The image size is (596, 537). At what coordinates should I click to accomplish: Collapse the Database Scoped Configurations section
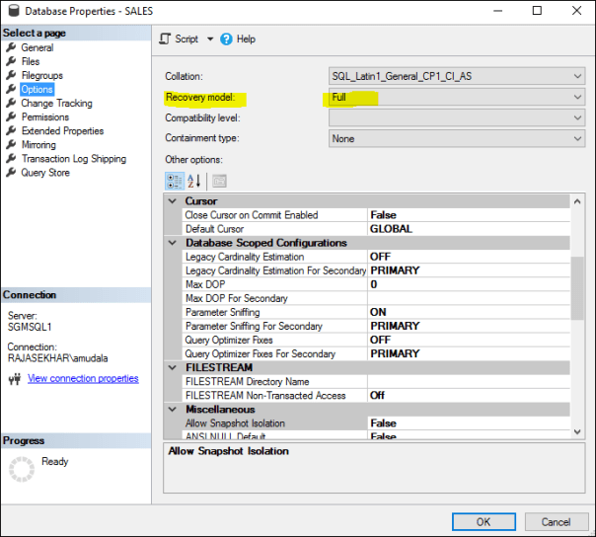tap(173, 243)
